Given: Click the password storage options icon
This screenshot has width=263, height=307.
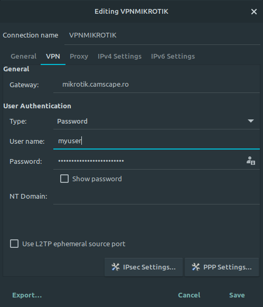Looking at the screenshot, I should tap(251, 161).
